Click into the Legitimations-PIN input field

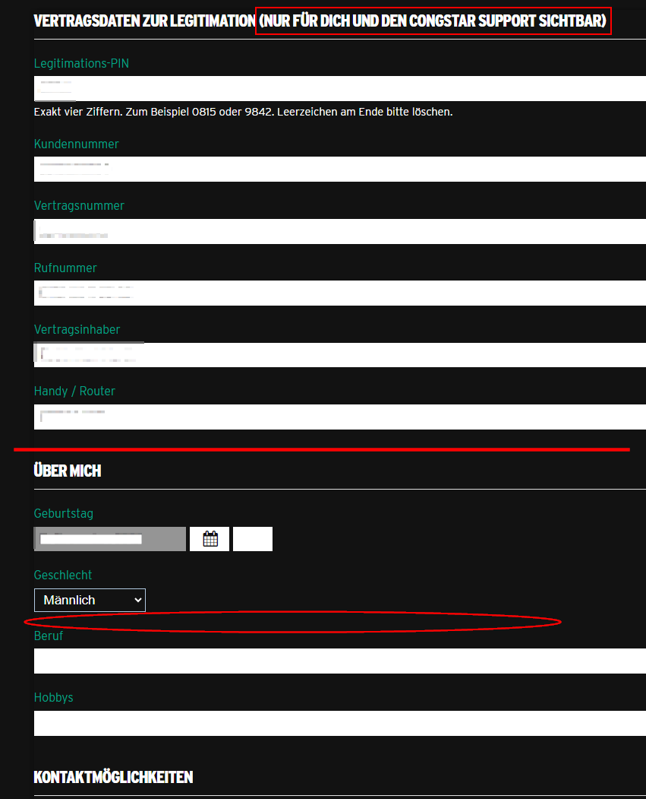[x=339, y=88]
